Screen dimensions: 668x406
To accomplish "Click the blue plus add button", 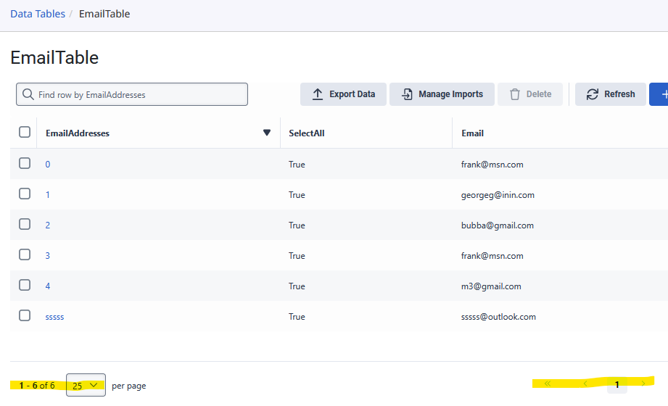I will point(660,94).
